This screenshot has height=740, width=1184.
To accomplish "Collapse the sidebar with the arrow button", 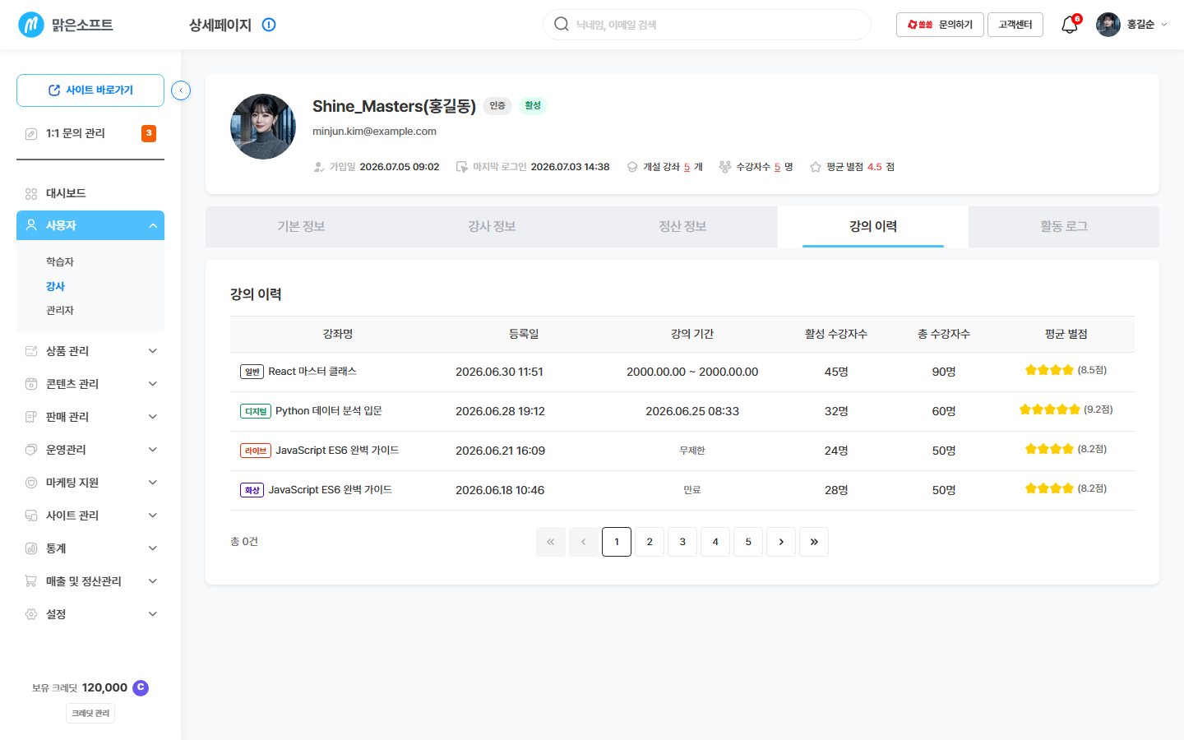I will pos(181,90).
